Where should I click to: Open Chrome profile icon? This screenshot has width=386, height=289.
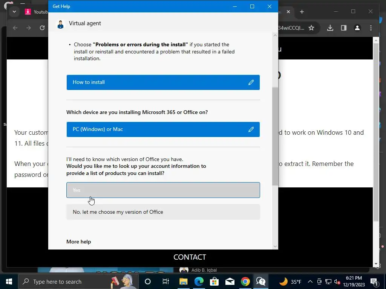click(357, 28)
